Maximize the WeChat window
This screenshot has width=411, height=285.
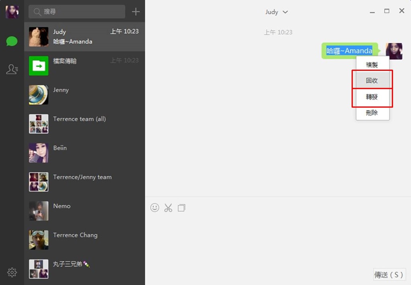(387, 11)
